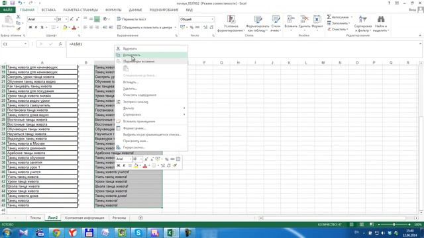
Task: Open Стили ячеек gallery
Action: tap(276, 24)
